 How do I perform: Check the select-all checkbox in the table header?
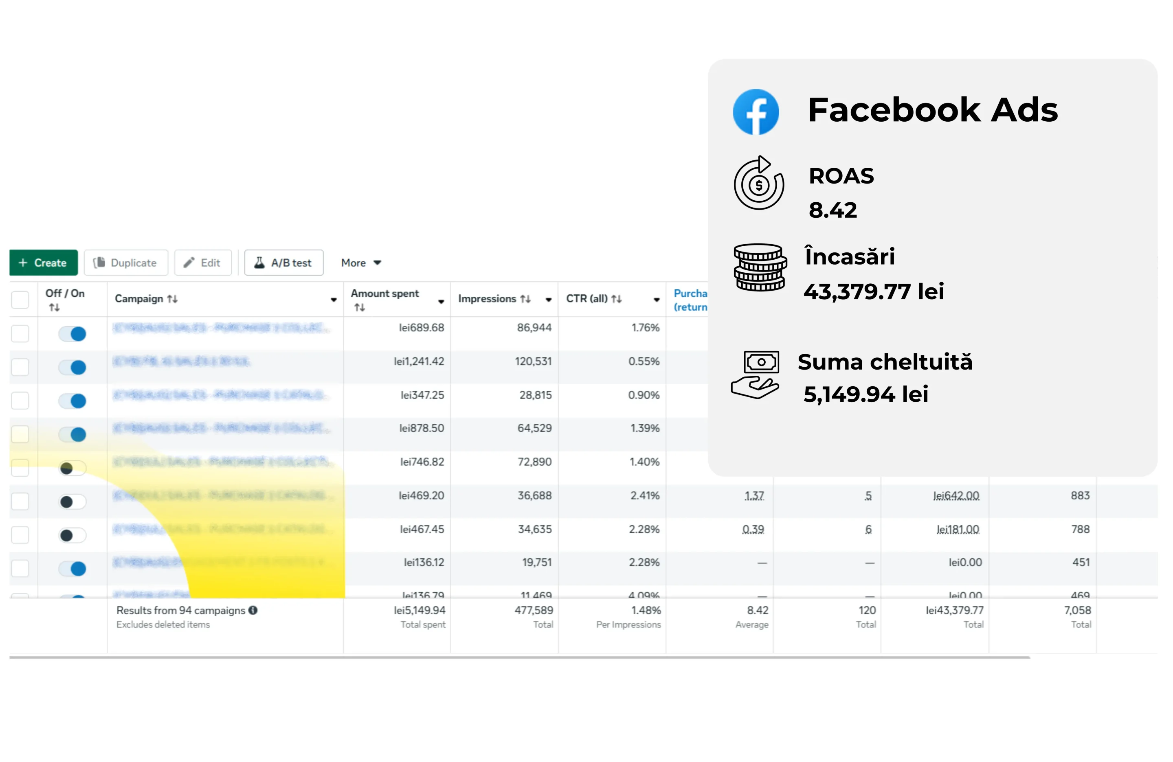pyautogui.click(x=20, y=299)
